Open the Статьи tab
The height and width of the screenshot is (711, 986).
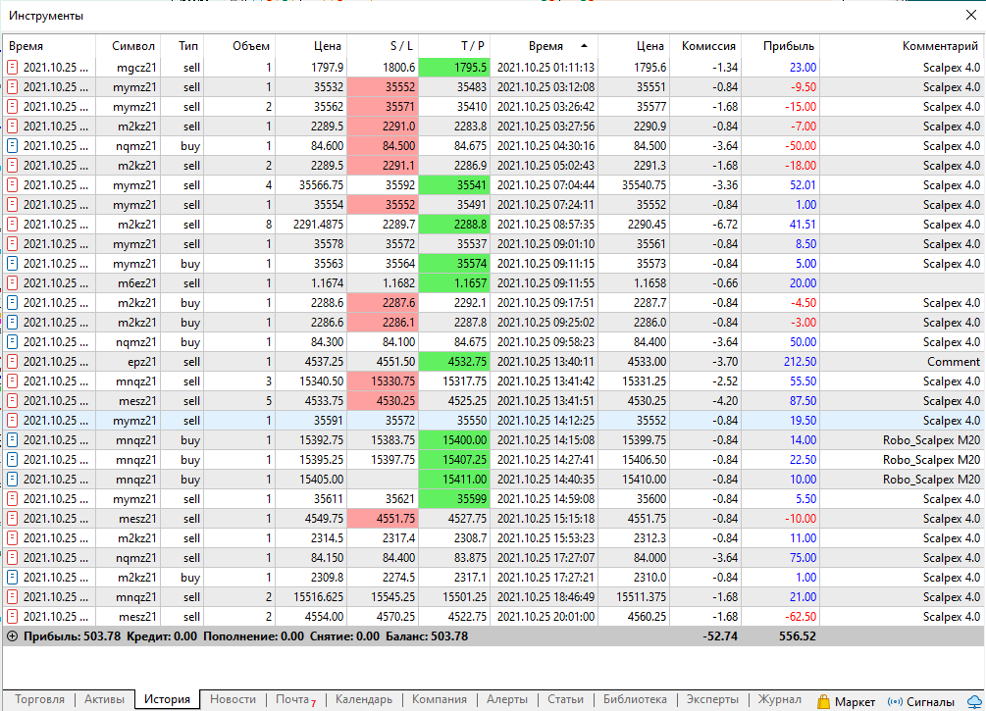(565, 699)
